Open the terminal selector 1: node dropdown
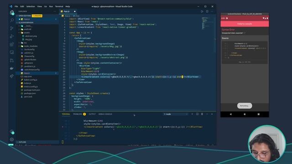 (x=176, y=114)
